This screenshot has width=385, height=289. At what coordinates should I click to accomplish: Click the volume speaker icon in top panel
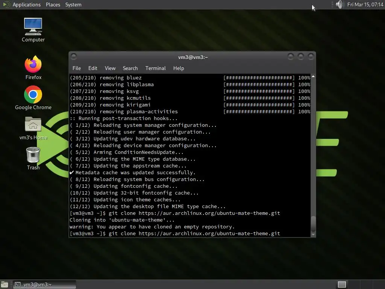(x=340, y=5)
